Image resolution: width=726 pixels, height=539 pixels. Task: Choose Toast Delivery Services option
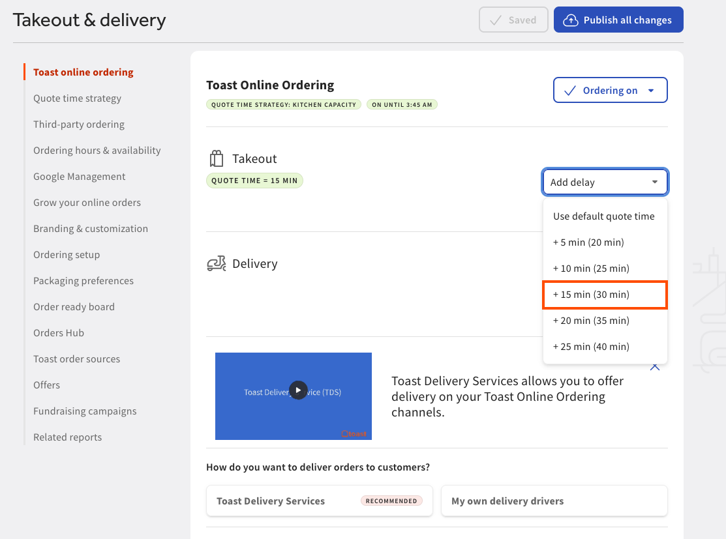click(319, 501)
